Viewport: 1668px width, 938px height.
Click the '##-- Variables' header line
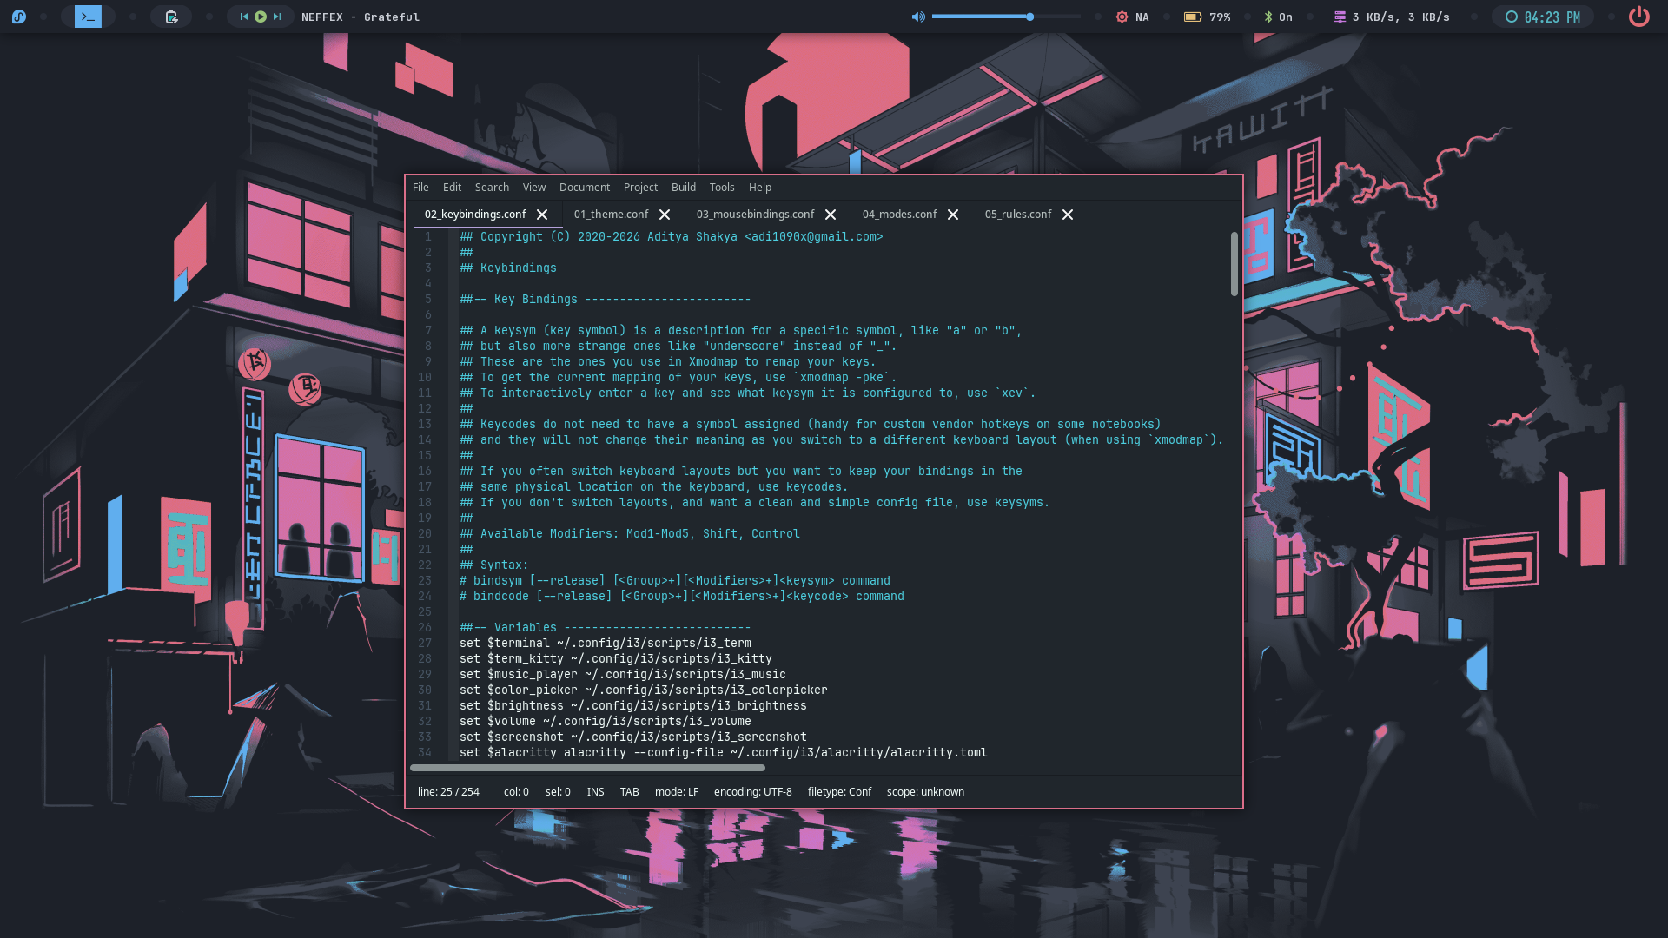606,627
